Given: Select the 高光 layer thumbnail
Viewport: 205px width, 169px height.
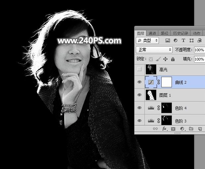Looking at the screenshot, I should (151, 69).
